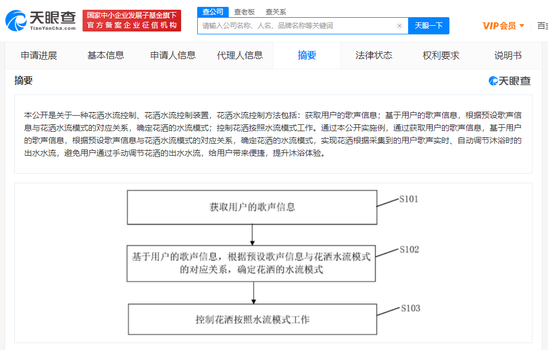Click the gold VIP会员 link
The image size is (548, 350).
point(499,26)
